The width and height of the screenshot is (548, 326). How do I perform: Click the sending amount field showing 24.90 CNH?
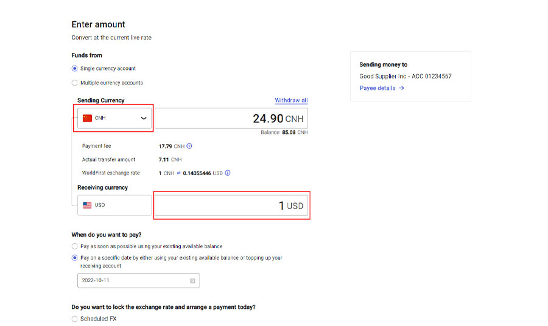coord(231,118)
